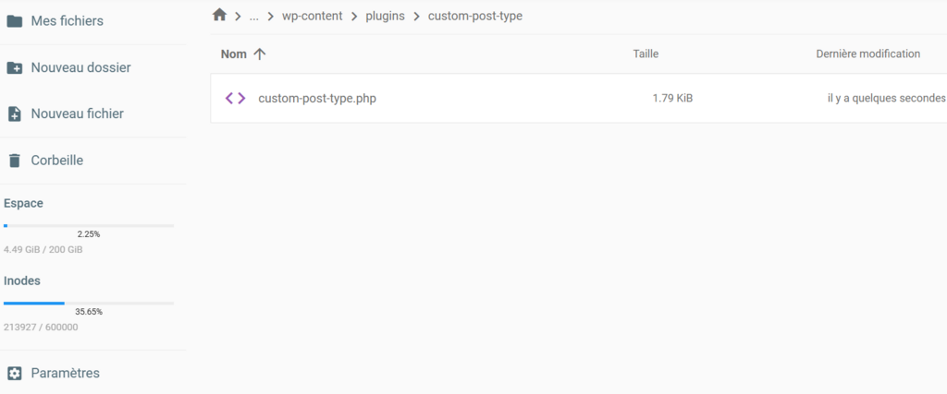Open Paramètres from the sidebar
Image resolution: width=947 pixels, height=394 pixels.
coord(65,373)
